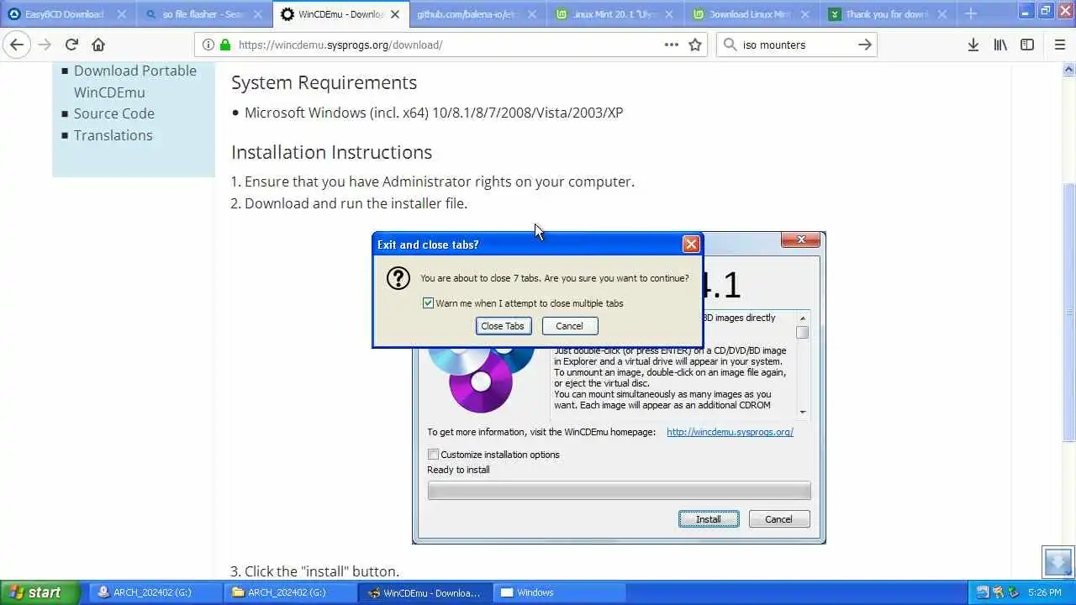Open the Library bookshelf icon

1000,45
